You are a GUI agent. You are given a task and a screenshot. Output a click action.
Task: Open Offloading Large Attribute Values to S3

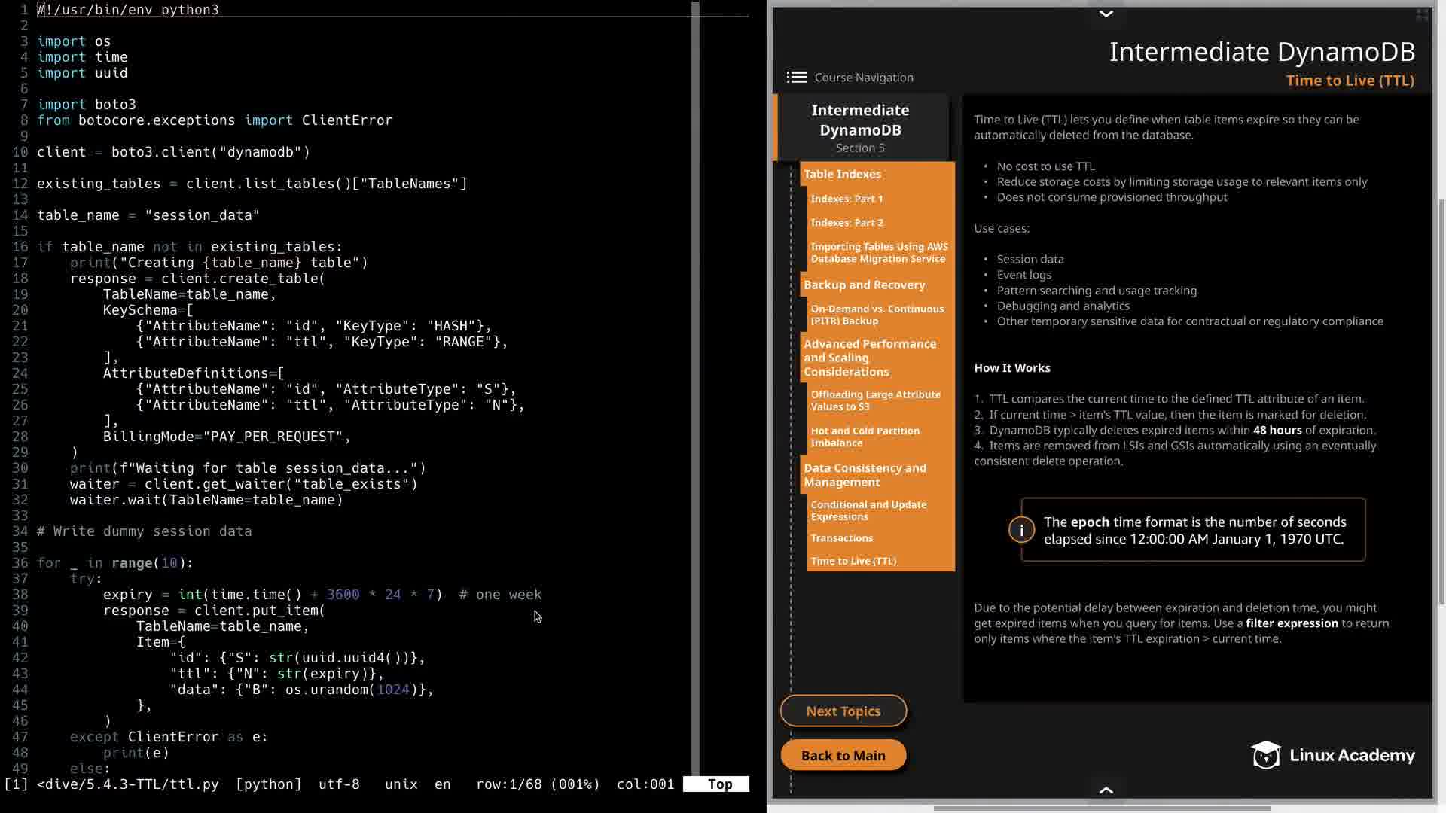pyautogui.click(x=875, y=400)
